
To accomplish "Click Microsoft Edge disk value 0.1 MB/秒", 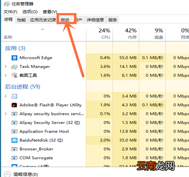I will (x=153, y=58).
